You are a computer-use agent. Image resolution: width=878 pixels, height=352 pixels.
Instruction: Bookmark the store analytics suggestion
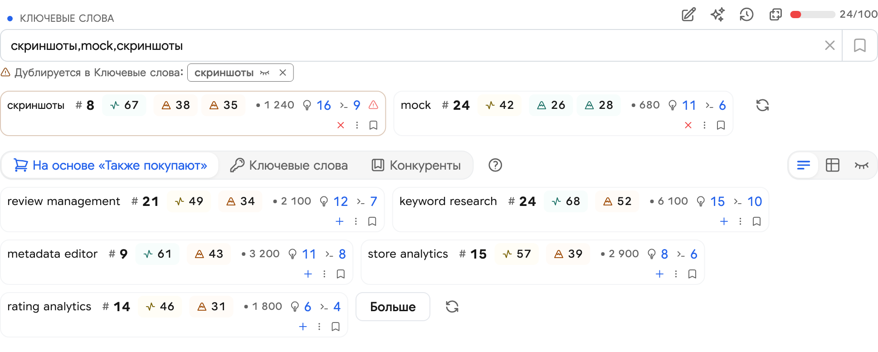(x=692, y=274)
